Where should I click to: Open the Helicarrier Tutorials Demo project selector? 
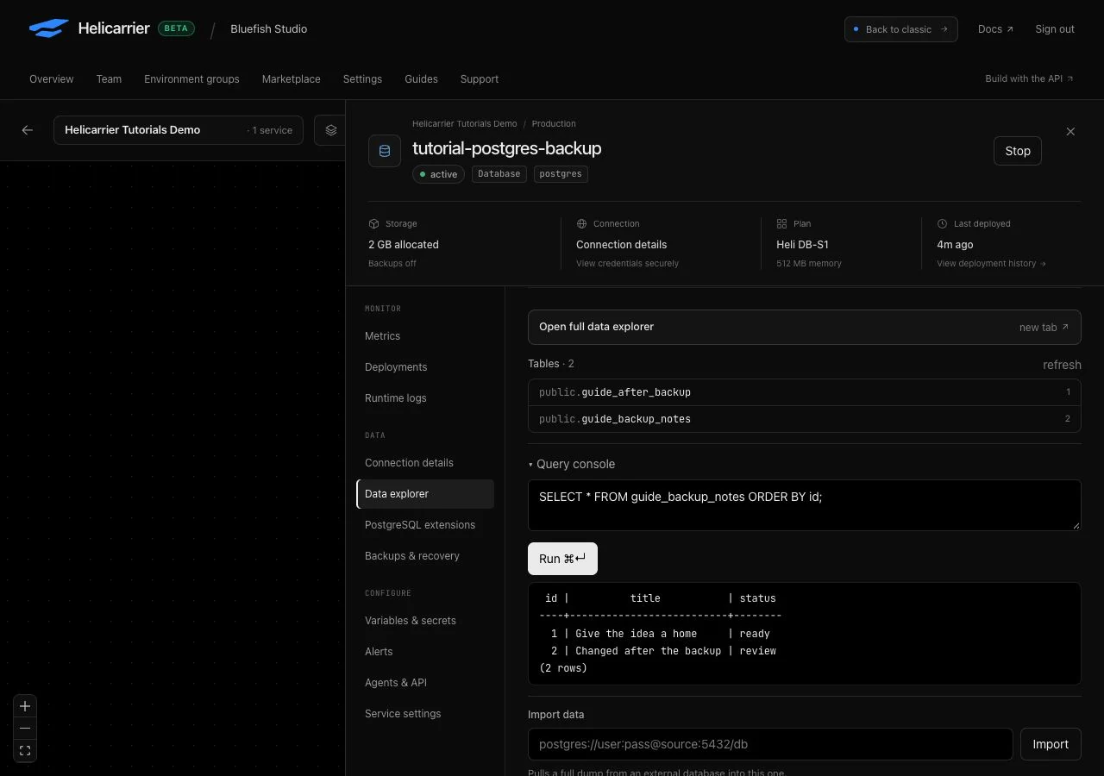[x=179, y=130]
